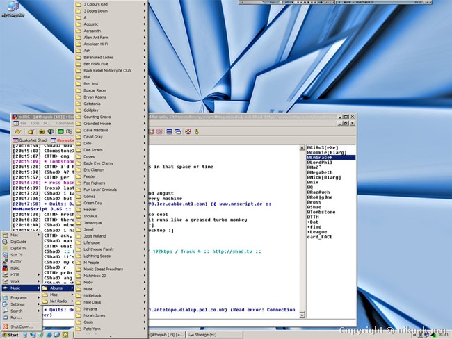Open the Oasis album folder
Image resolution: width=452 pixels, height=339 pixels.
pos(111,322)
